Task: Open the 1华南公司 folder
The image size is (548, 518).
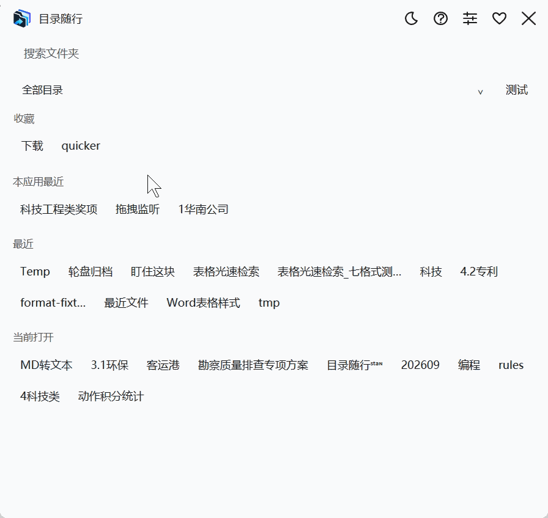Action: [x=203, y=210]
